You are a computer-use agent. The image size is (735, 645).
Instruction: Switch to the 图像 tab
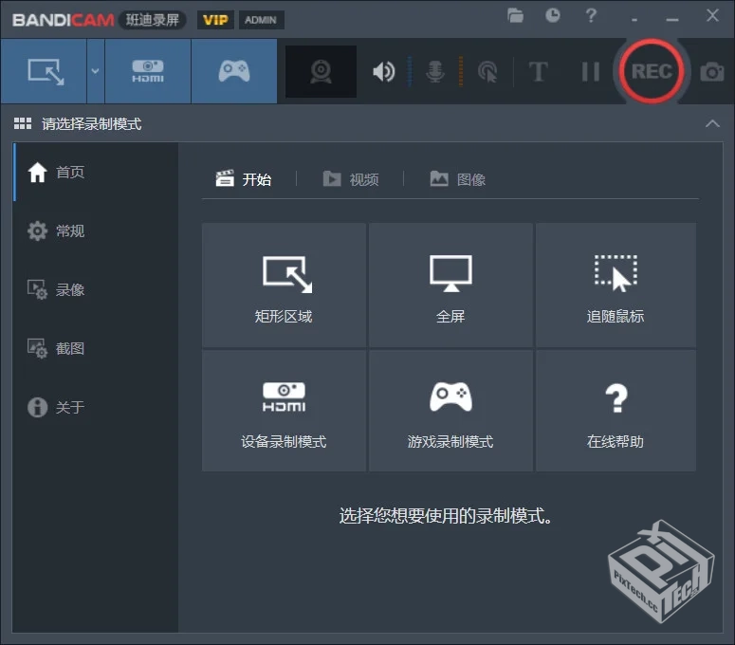pos(457,179)
